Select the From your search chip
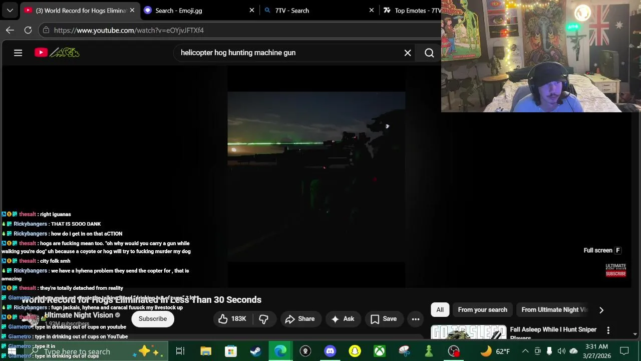This screenshot has width=641, height=361. coord(482,310)
